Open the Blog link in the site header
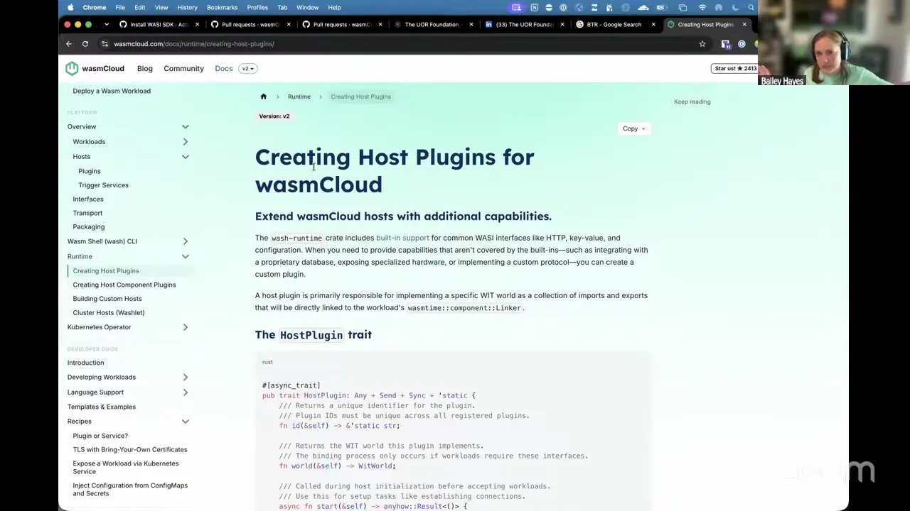The image size is (910, 511). 144,69
